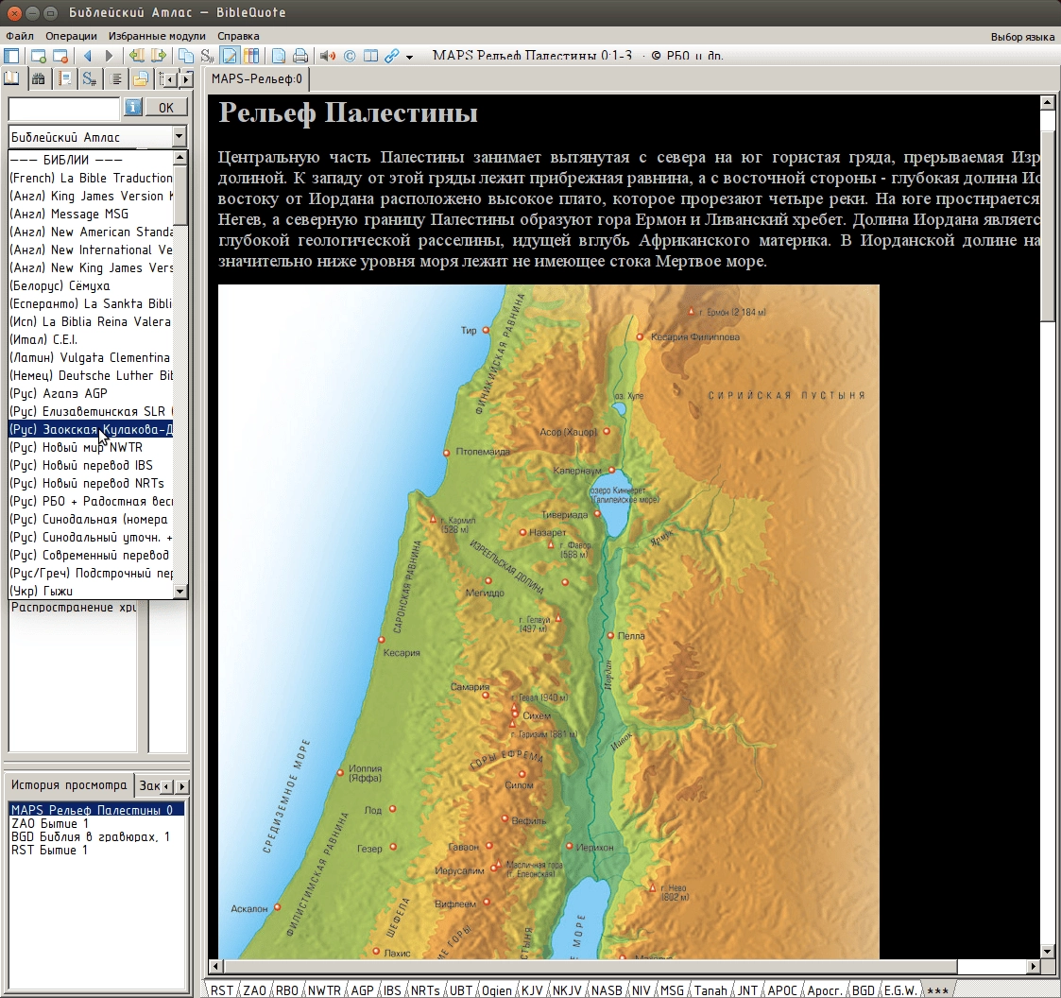Screen dimensions: 1061x998
Task: Click the Palestine relief map image
Action: click(x=548, y=622)
